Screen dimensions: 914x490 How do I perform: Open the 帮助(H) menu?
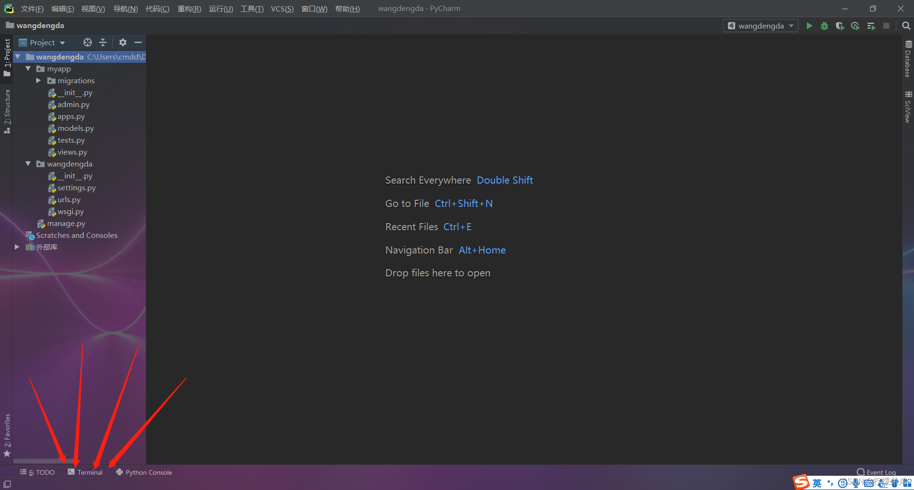pos(347,9)
